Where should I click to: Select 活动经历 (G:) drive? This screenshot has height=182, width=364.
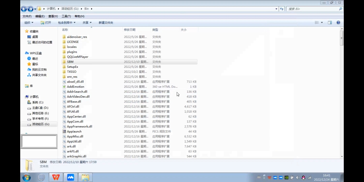coord(39,124)
